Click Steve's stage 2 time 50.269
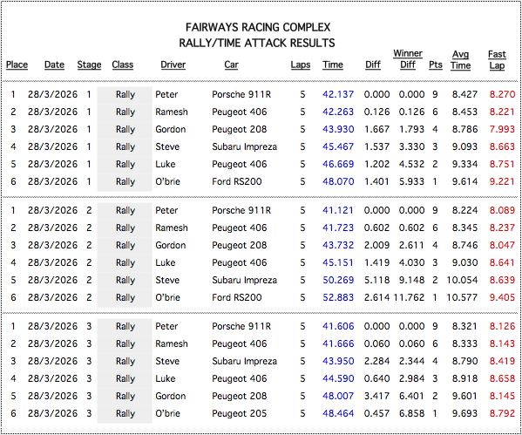The width and height of the screenshot is (522, 435). coord(338,280)
